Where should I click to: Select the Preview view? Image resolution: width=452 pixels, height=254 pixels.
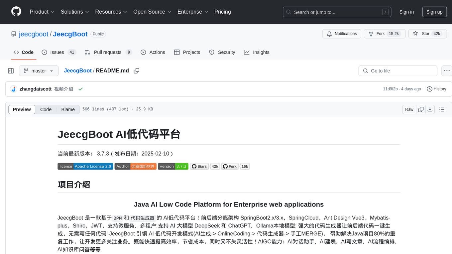[22, 109]
